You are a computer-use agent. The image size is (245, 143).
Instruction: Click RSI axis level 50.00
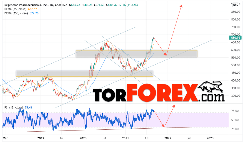[x=235, y=120]
